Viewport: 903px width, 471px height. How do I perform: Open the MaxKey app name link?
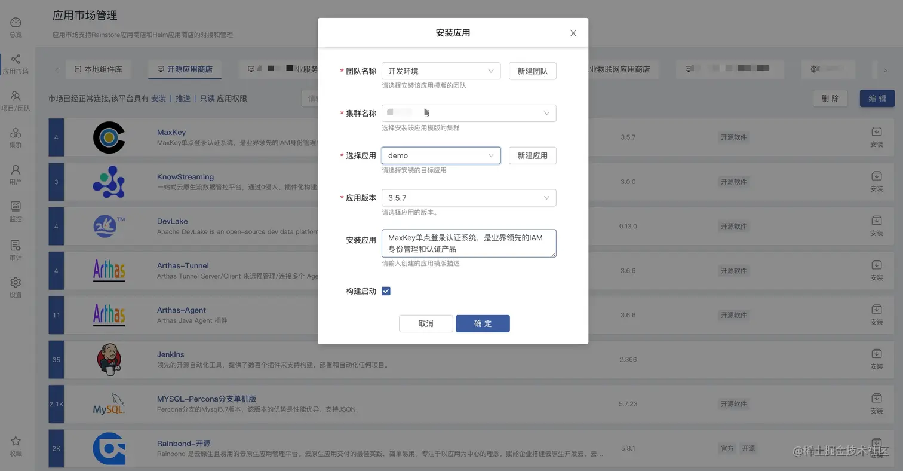tap(171, 132)
